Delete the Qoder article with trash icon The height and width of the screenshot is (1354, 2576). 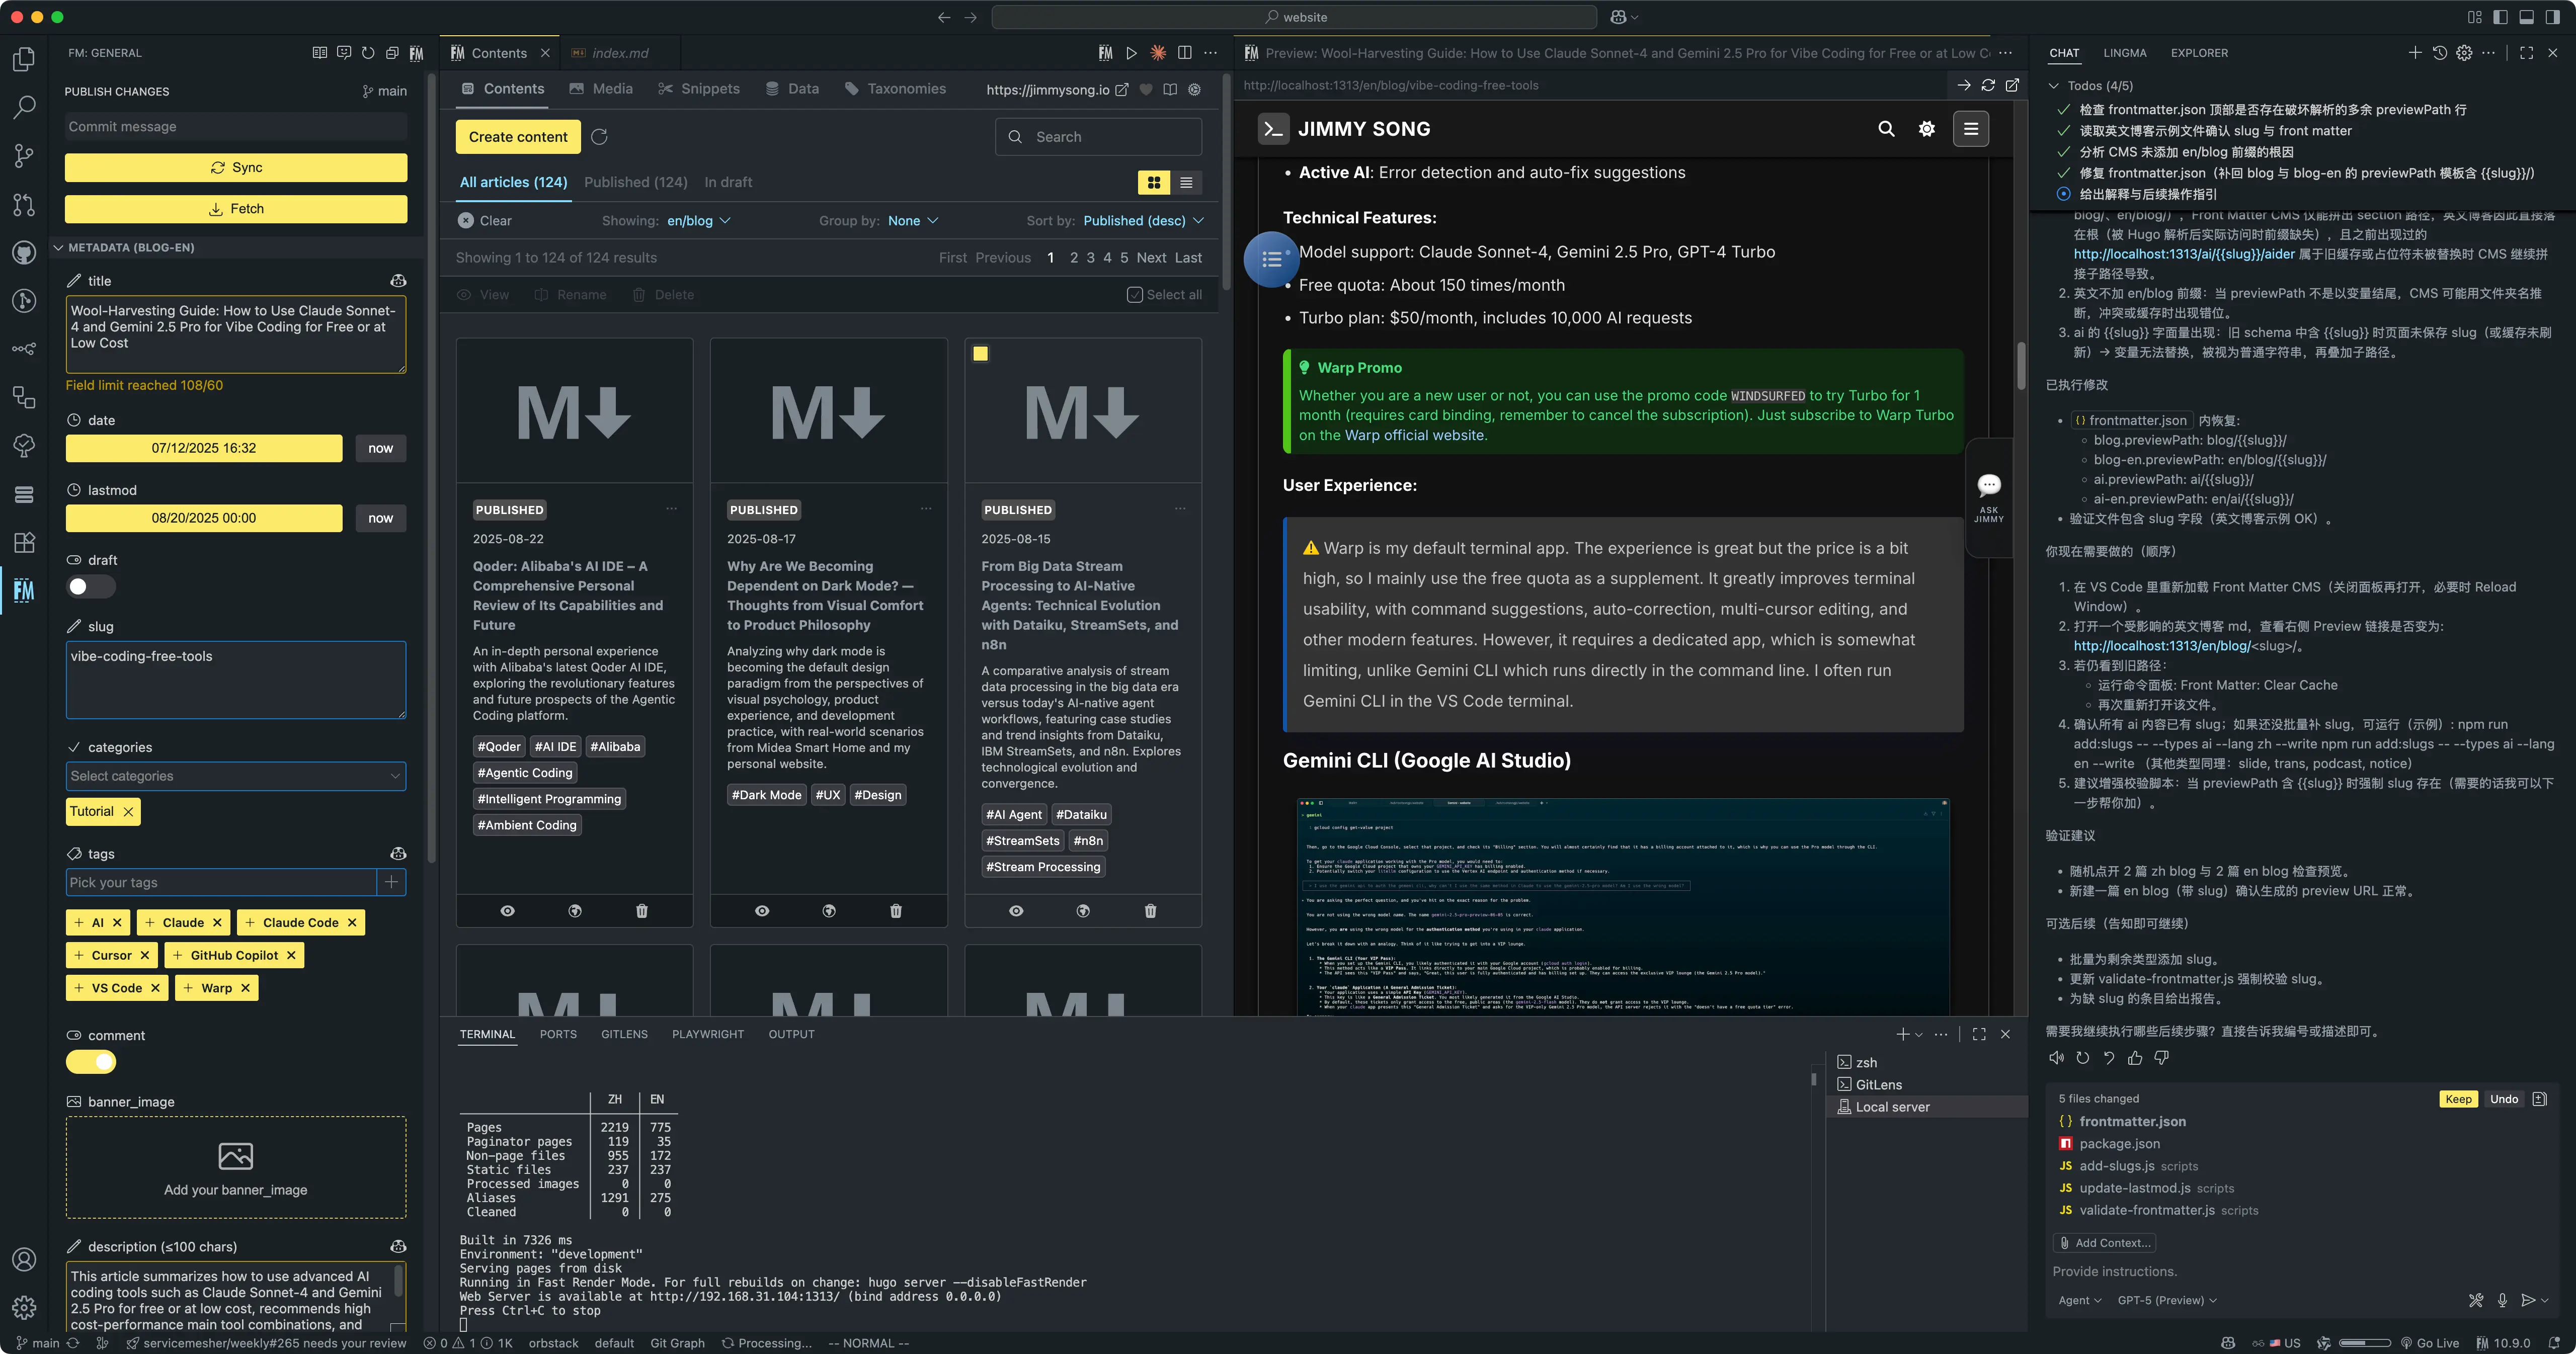642,911
